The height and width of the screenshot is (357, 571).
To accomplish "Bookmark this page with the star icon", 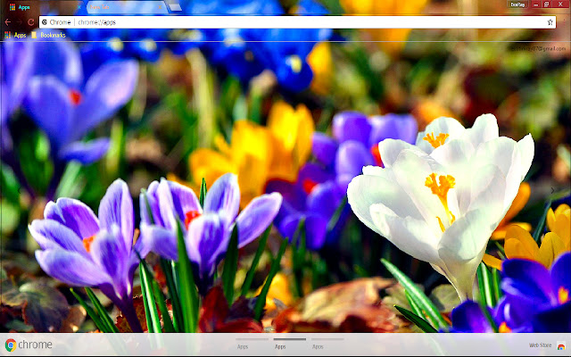I will pyautogui.click(x=550, y=22).
